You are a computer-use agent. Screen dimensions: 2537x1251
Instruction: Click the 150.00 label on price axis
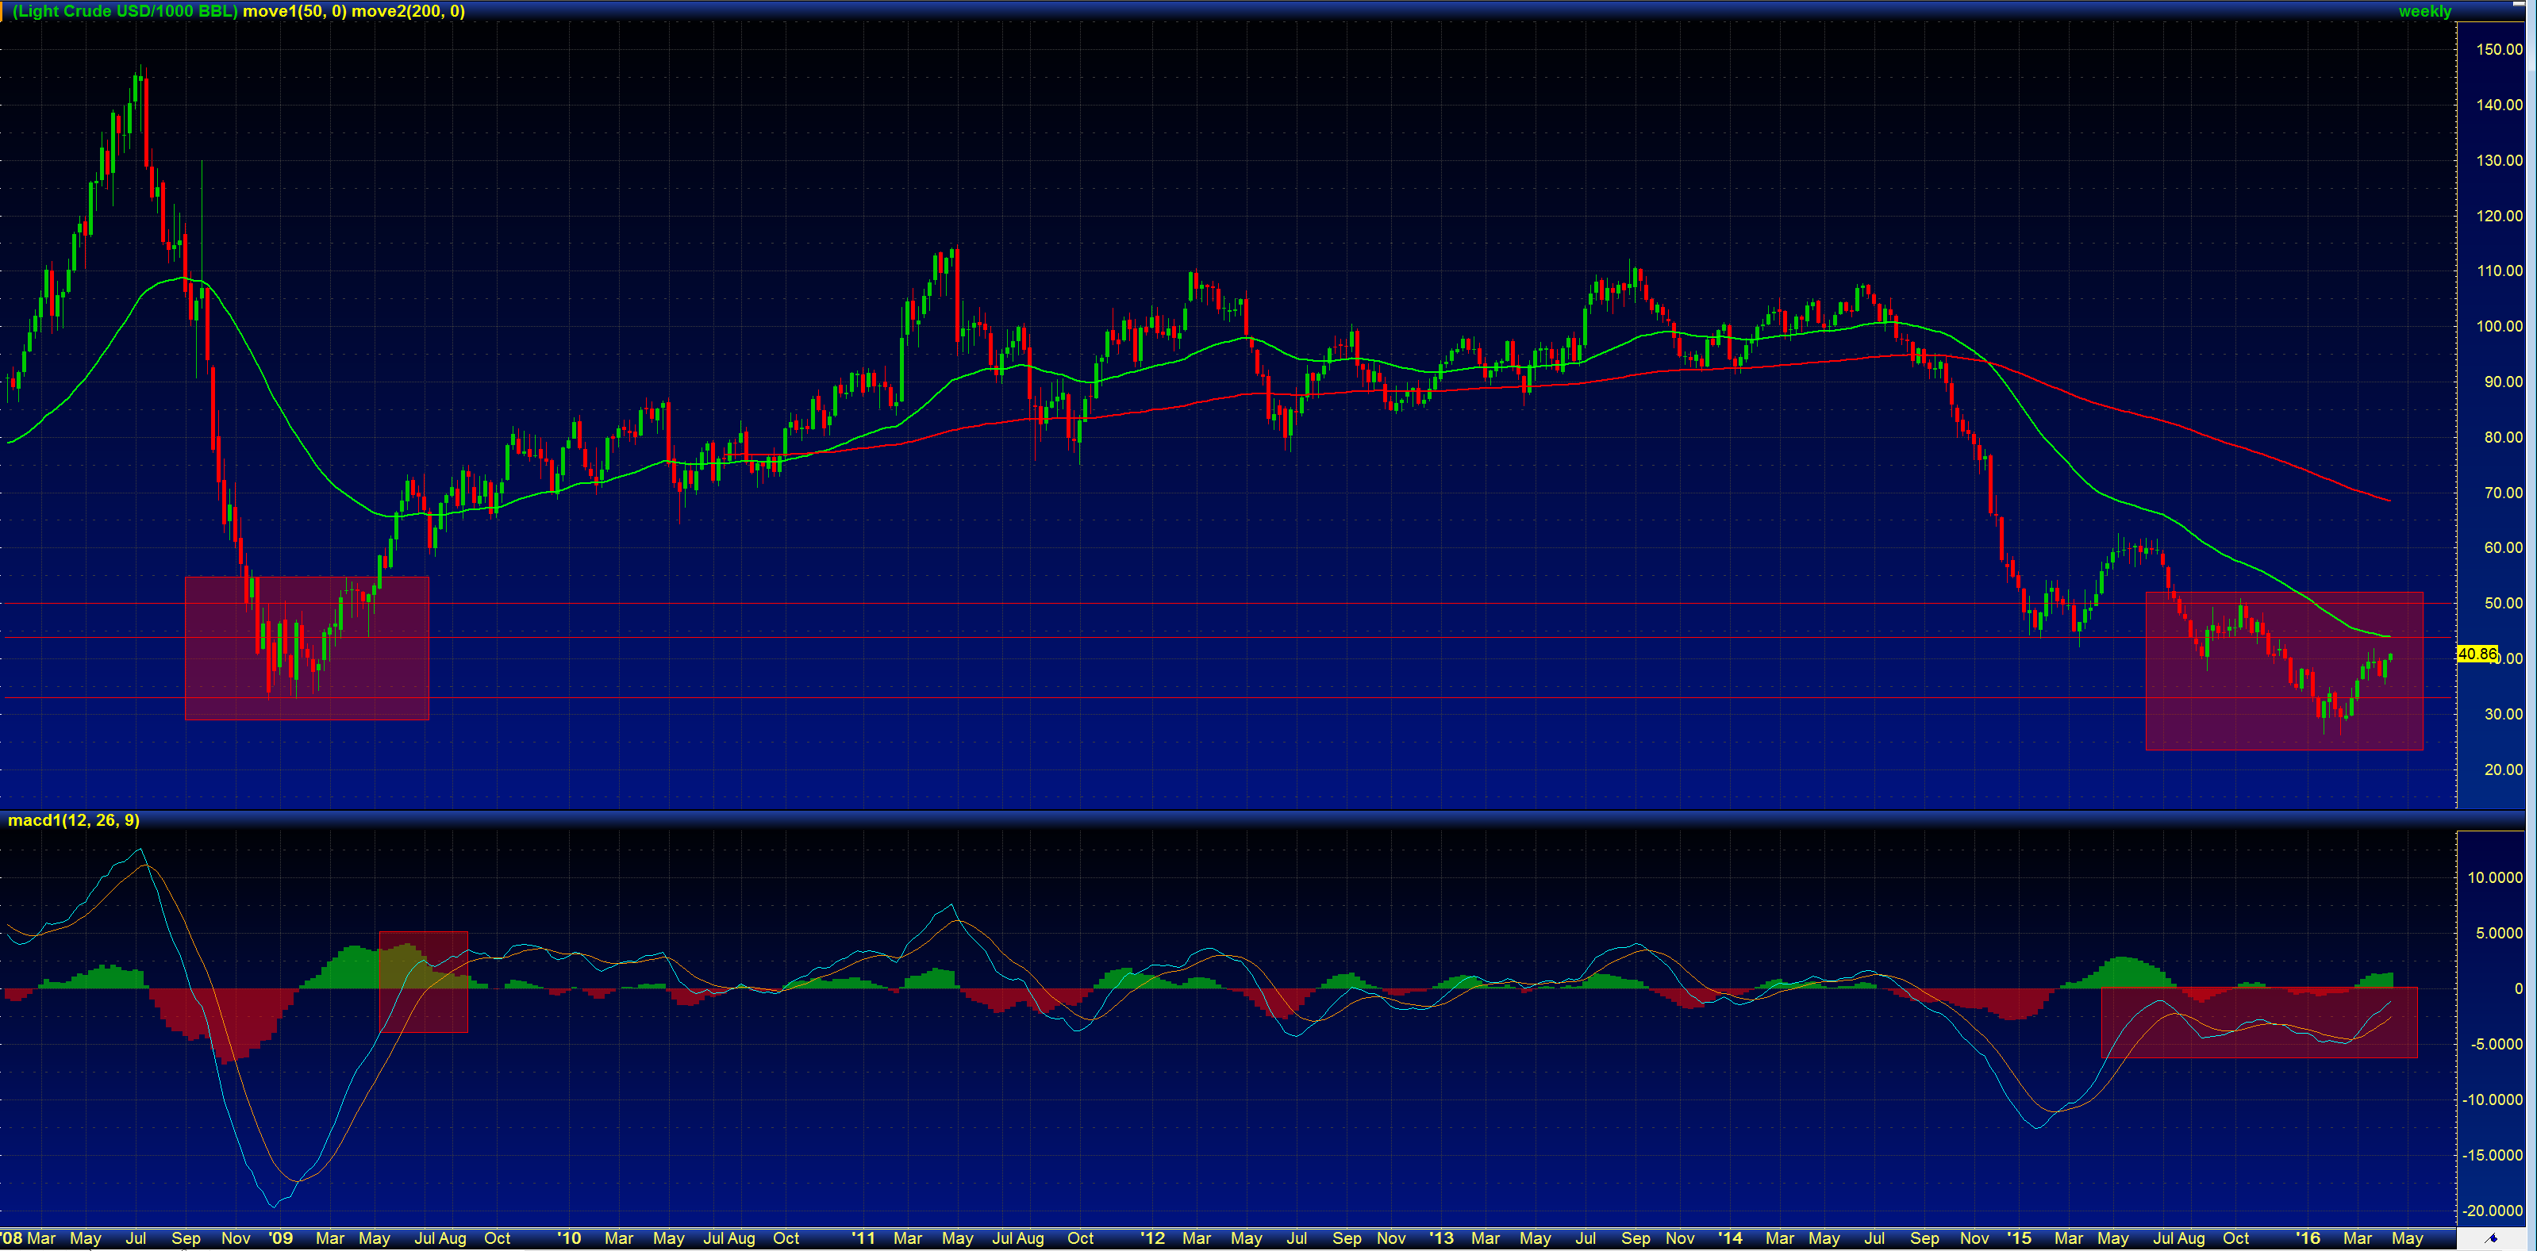(2499, 49)
